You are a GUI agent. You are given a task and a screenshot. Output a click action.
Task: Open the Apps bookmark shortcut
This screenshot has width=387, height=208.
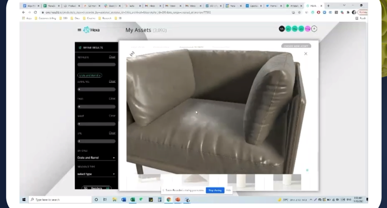tap(27, 18)
